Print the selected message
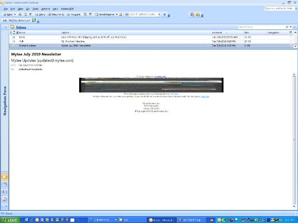The image size is (298, 223). click(x=20, y=14)
